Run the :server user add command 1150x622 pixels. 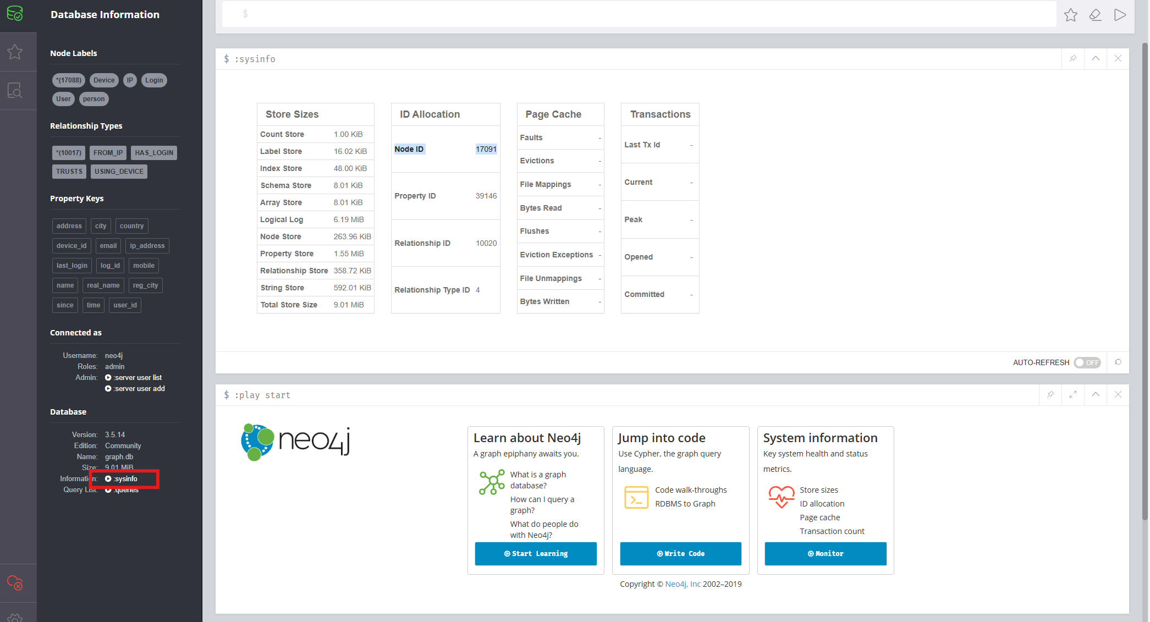[x=135, y=388]
